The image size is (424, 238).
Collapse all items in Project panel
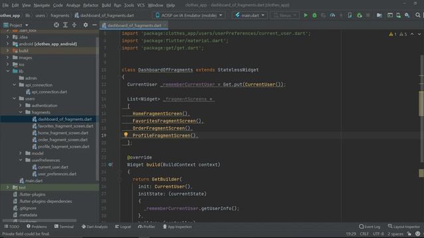(74, 25)
